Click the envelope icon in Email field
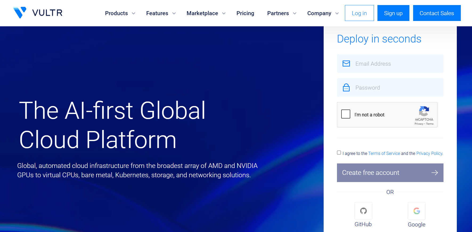Viewport: 472px width, 232px height. point(346,64)
